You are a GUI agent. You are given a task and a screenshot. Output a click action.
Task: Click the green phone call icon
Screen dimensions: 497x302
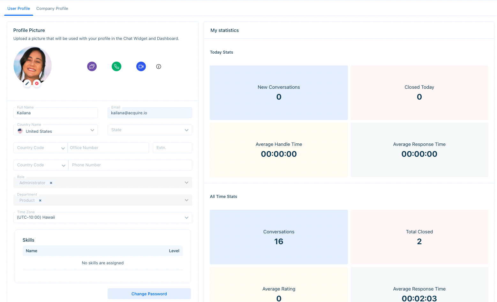[117, 66]
